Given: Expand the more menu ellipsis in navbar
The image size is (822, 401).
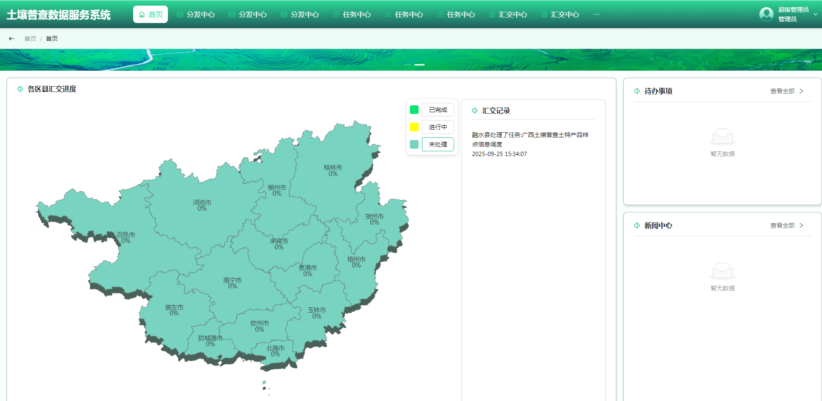Looking at the screenshot, I should (596, 15).
